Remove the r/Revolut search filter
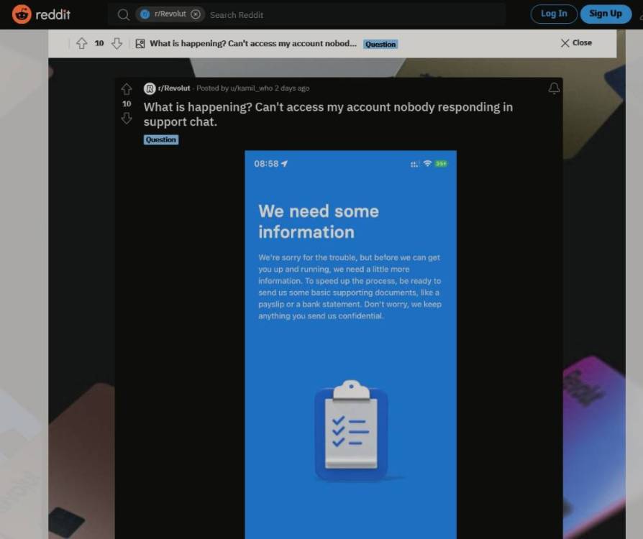 (x=196, y=14)
